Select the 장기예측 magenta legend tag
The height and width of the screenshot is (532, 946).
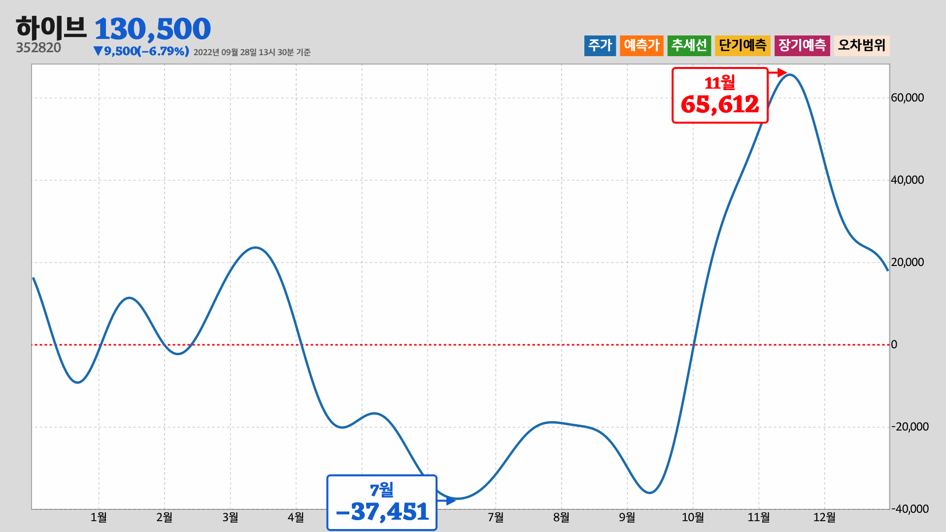tap(802, 46)
